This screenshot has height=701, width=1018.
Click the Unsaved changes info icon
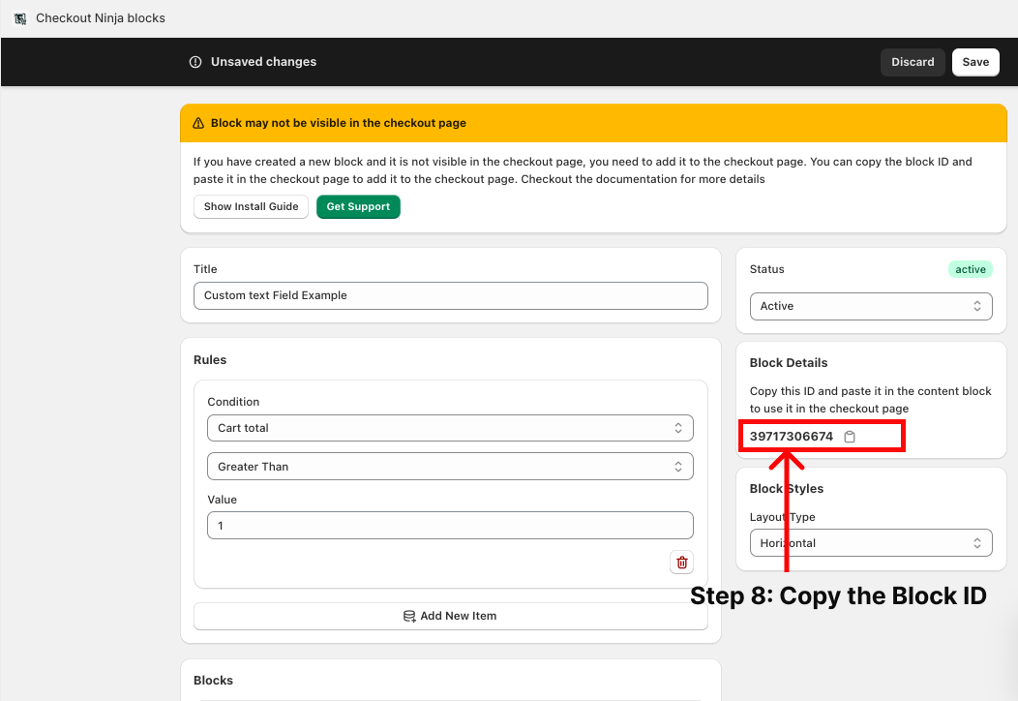pyautogui.click(x=195, y=62)
